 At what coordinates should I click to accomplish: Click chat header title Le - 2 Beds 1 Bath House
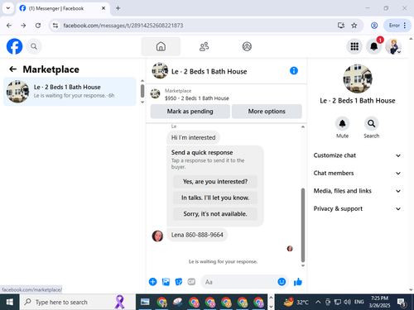[209, 71]
